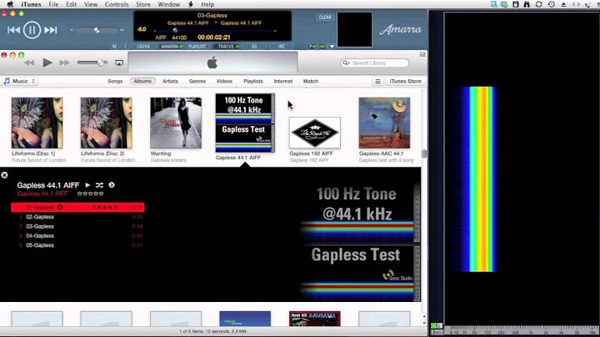600x337 pixels.
Task: Open Controls menu
Action: pyautogui.click(x=117, y=4)
